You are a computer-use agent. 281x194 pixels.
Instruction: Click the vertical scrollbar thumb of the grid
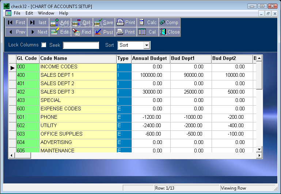click(x=259, y=75)
